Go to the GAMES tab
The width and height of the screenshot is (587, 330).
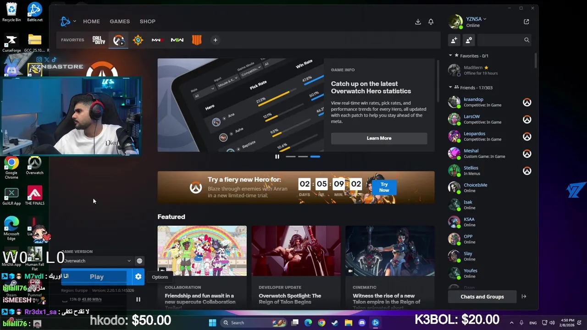[x=120, y=22]
